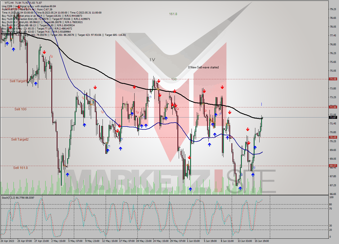The image size is (339, 244).
Task: Click the stochastic 80 level value
Action: tap(331, 204)
